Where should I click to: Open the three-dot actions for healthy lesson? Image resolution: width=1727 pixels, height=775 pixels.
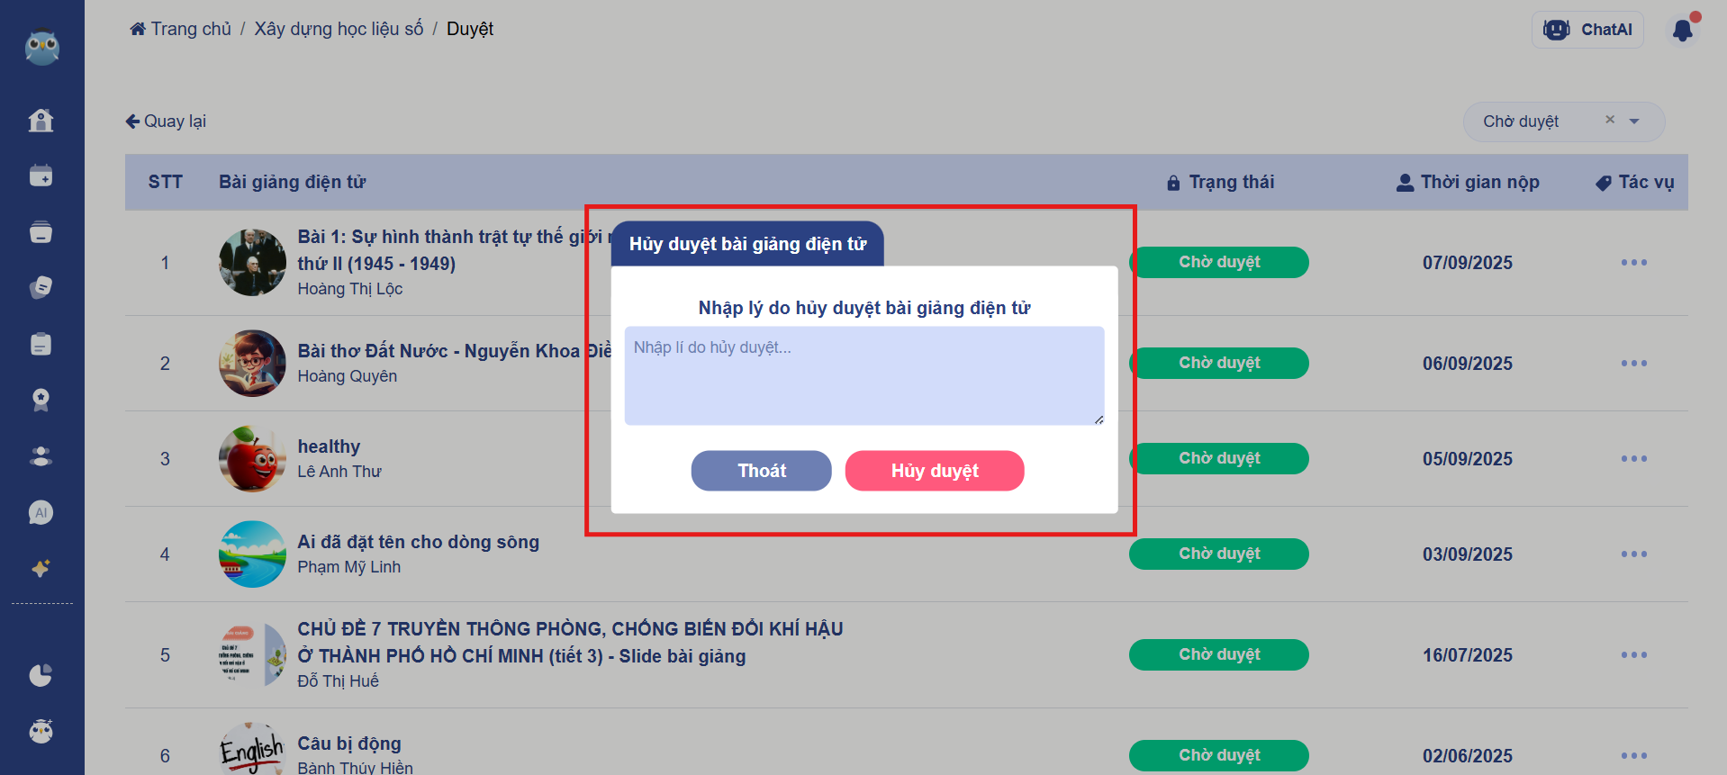(1633, 459)
